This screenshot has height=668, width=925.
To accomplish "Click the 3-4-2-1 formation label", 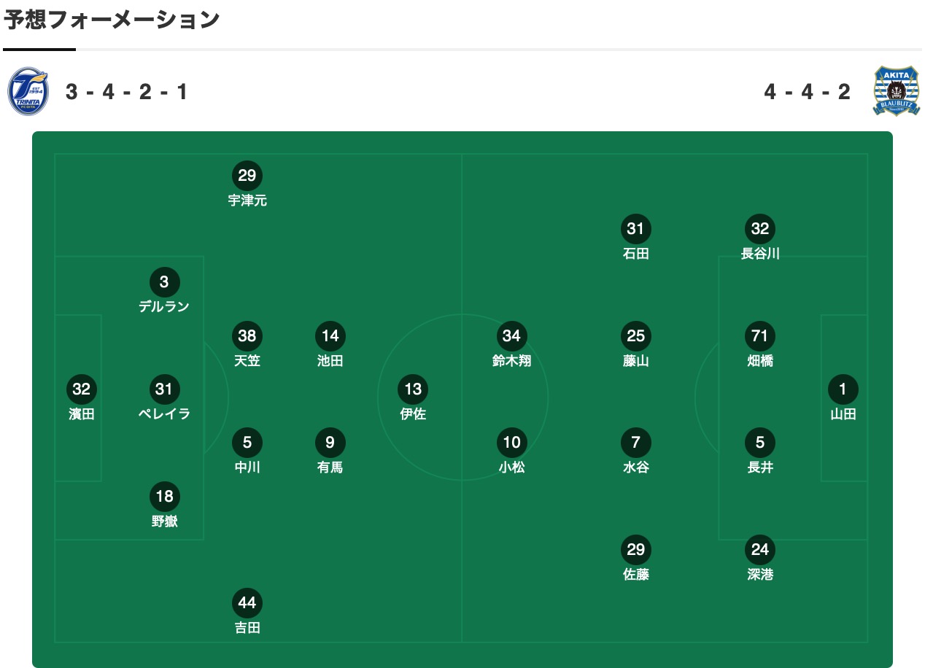I will [127, 93].
